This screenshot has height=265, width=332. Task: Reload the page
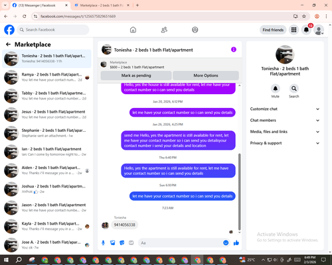25,17
